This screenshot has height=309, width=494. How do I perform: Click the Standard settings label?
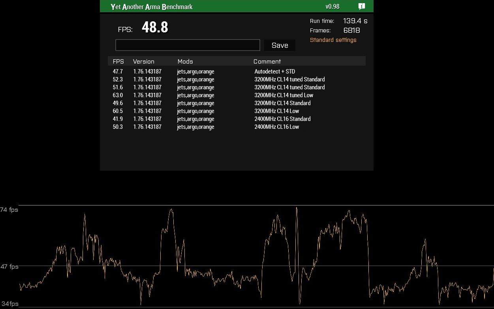pos(333,40)
